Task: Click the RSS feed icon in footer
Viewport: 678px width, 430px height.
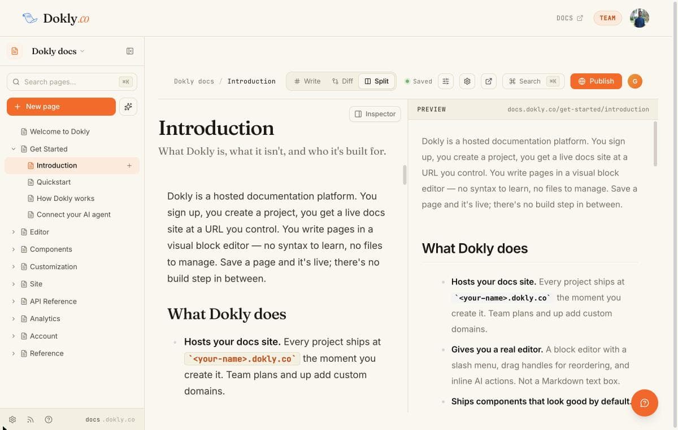Action: click(x=31, y=419)
